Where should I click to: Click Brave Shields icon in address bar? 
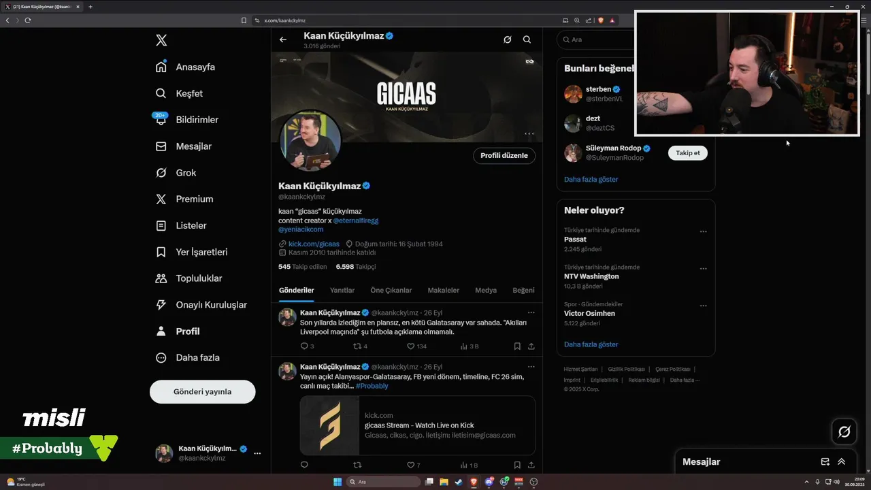pos(600,20)
